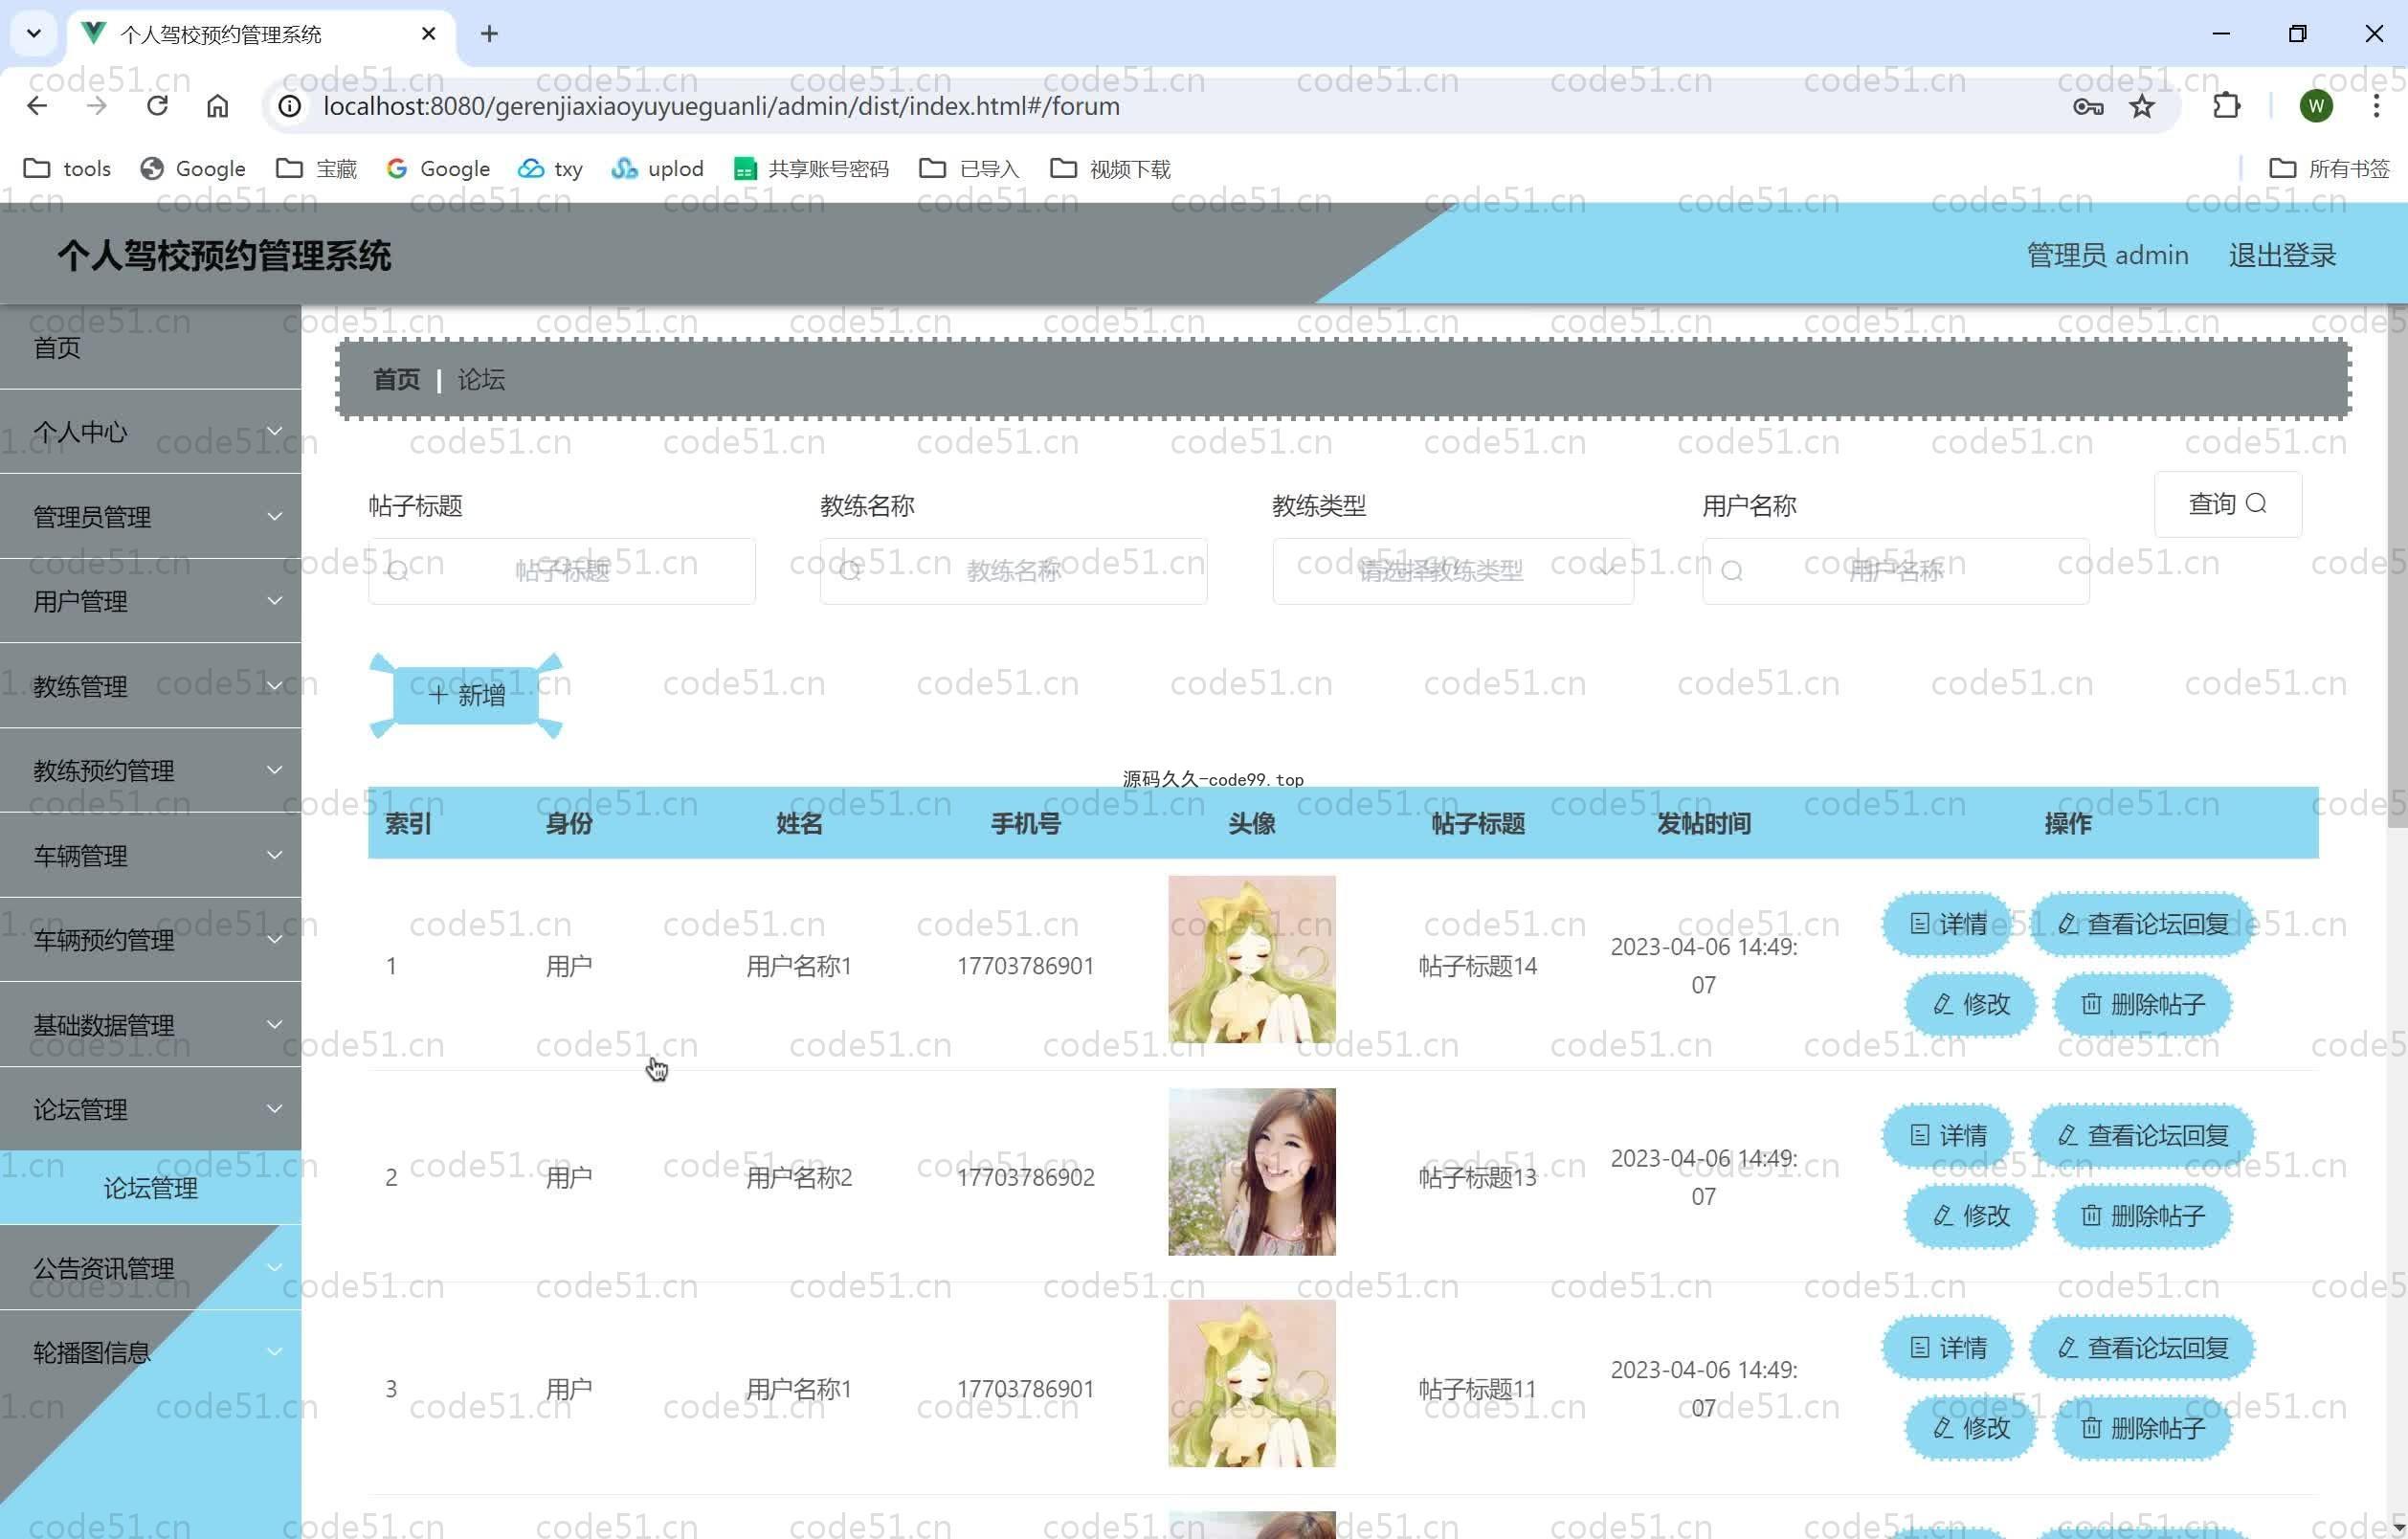Screen dimensions: 2408x1539
Task: Open the browser extensions menu
Action: point(2226,106)
